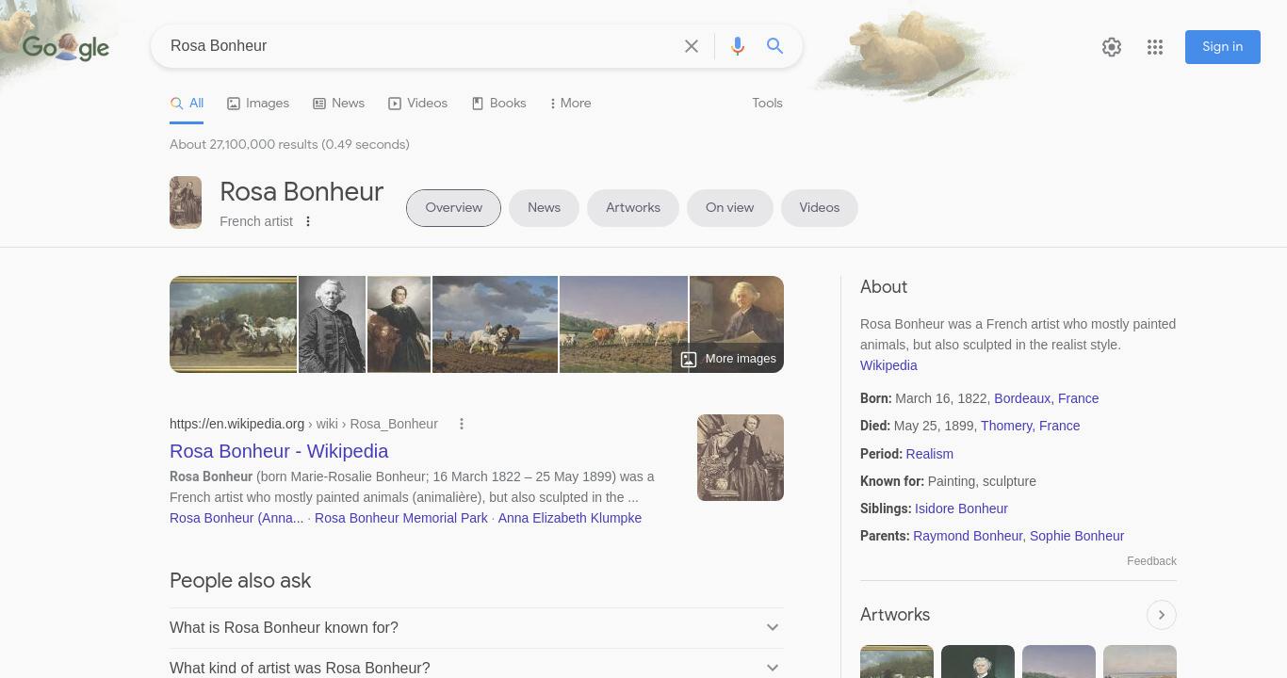Open the portrait with bull image
1287x678 pixels.
(x=399, y=324)
